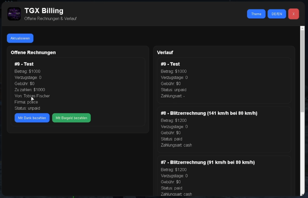This screenshot has height=198, width=308.
Task: Click "Gebühr: $0" in invoice #8
Action: [x=171, y=133]
